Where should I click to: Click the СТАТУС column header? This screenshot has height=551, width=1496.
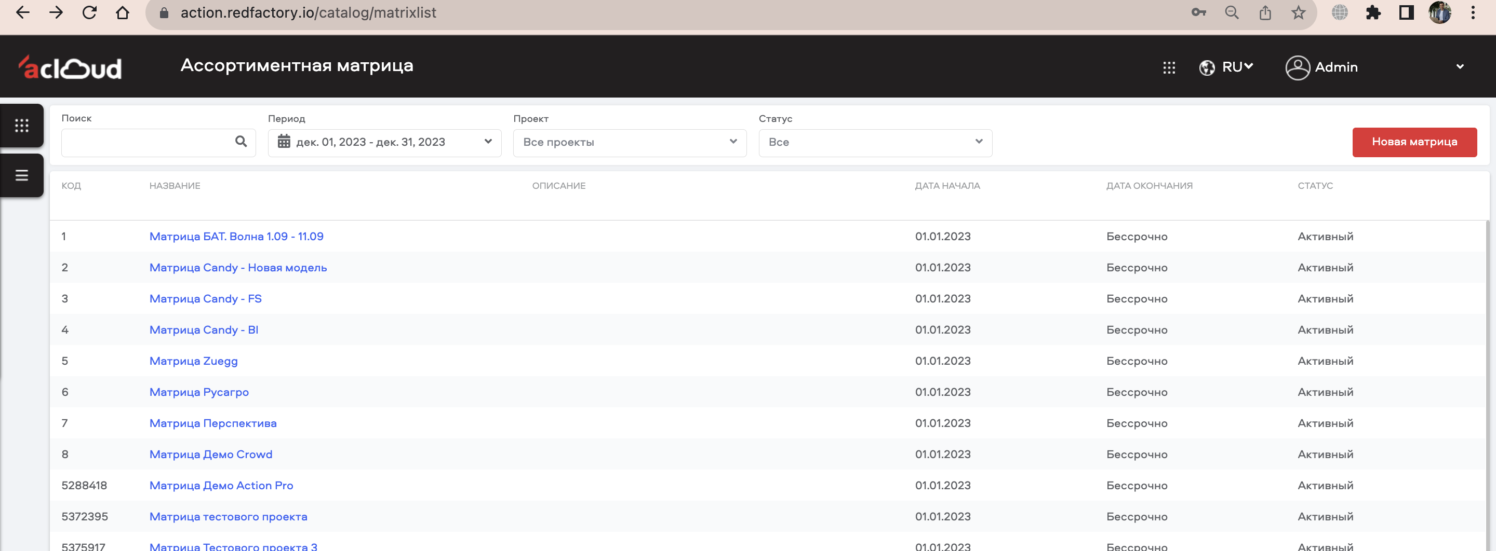[1315, 186]
